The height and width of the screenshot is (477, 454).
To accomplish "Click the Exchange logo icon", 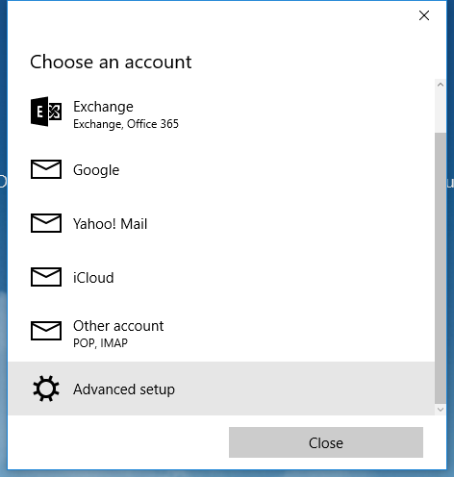I will (46, 112).
